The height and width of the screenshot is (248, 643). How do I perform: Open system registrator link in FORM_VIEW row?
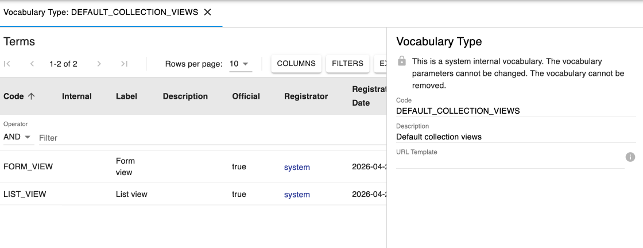pyautogui.click(x=297, y=167)
